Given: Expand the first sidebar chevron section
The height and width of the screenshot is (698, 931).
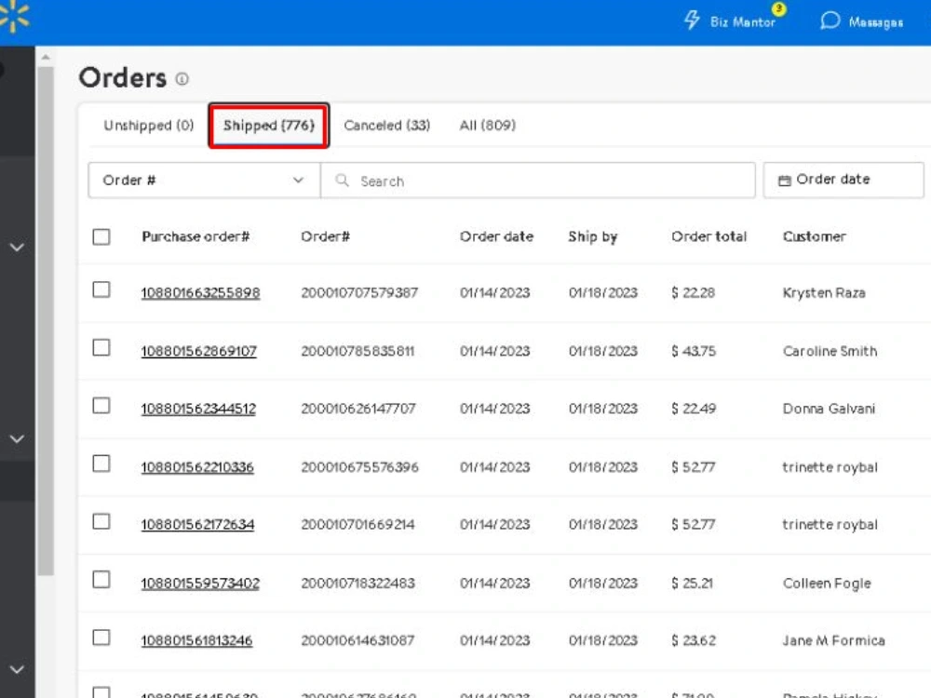Looking at the screenshot, I should click(x=17, y=247).
